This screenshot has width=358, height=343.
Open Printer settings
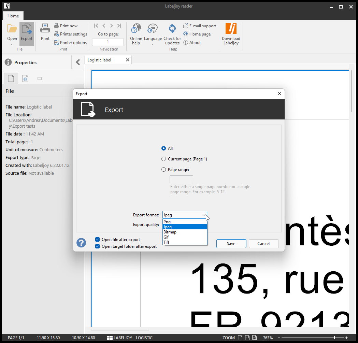click(71, 34)
